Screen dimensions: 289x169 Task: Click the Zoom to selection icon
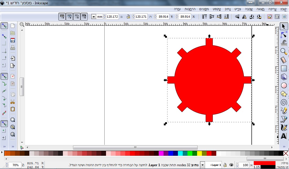coord(12,120)
